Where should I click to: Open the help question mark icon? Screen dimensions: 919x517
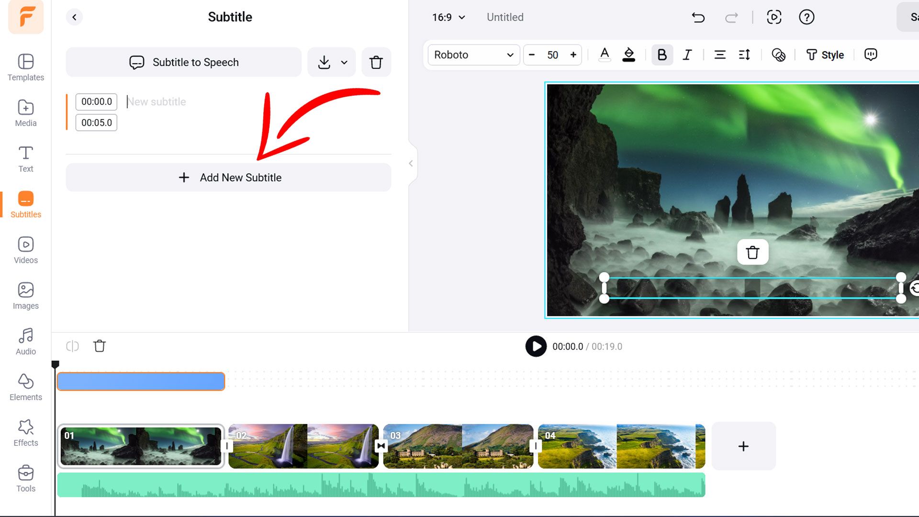[x=807, y=18]
